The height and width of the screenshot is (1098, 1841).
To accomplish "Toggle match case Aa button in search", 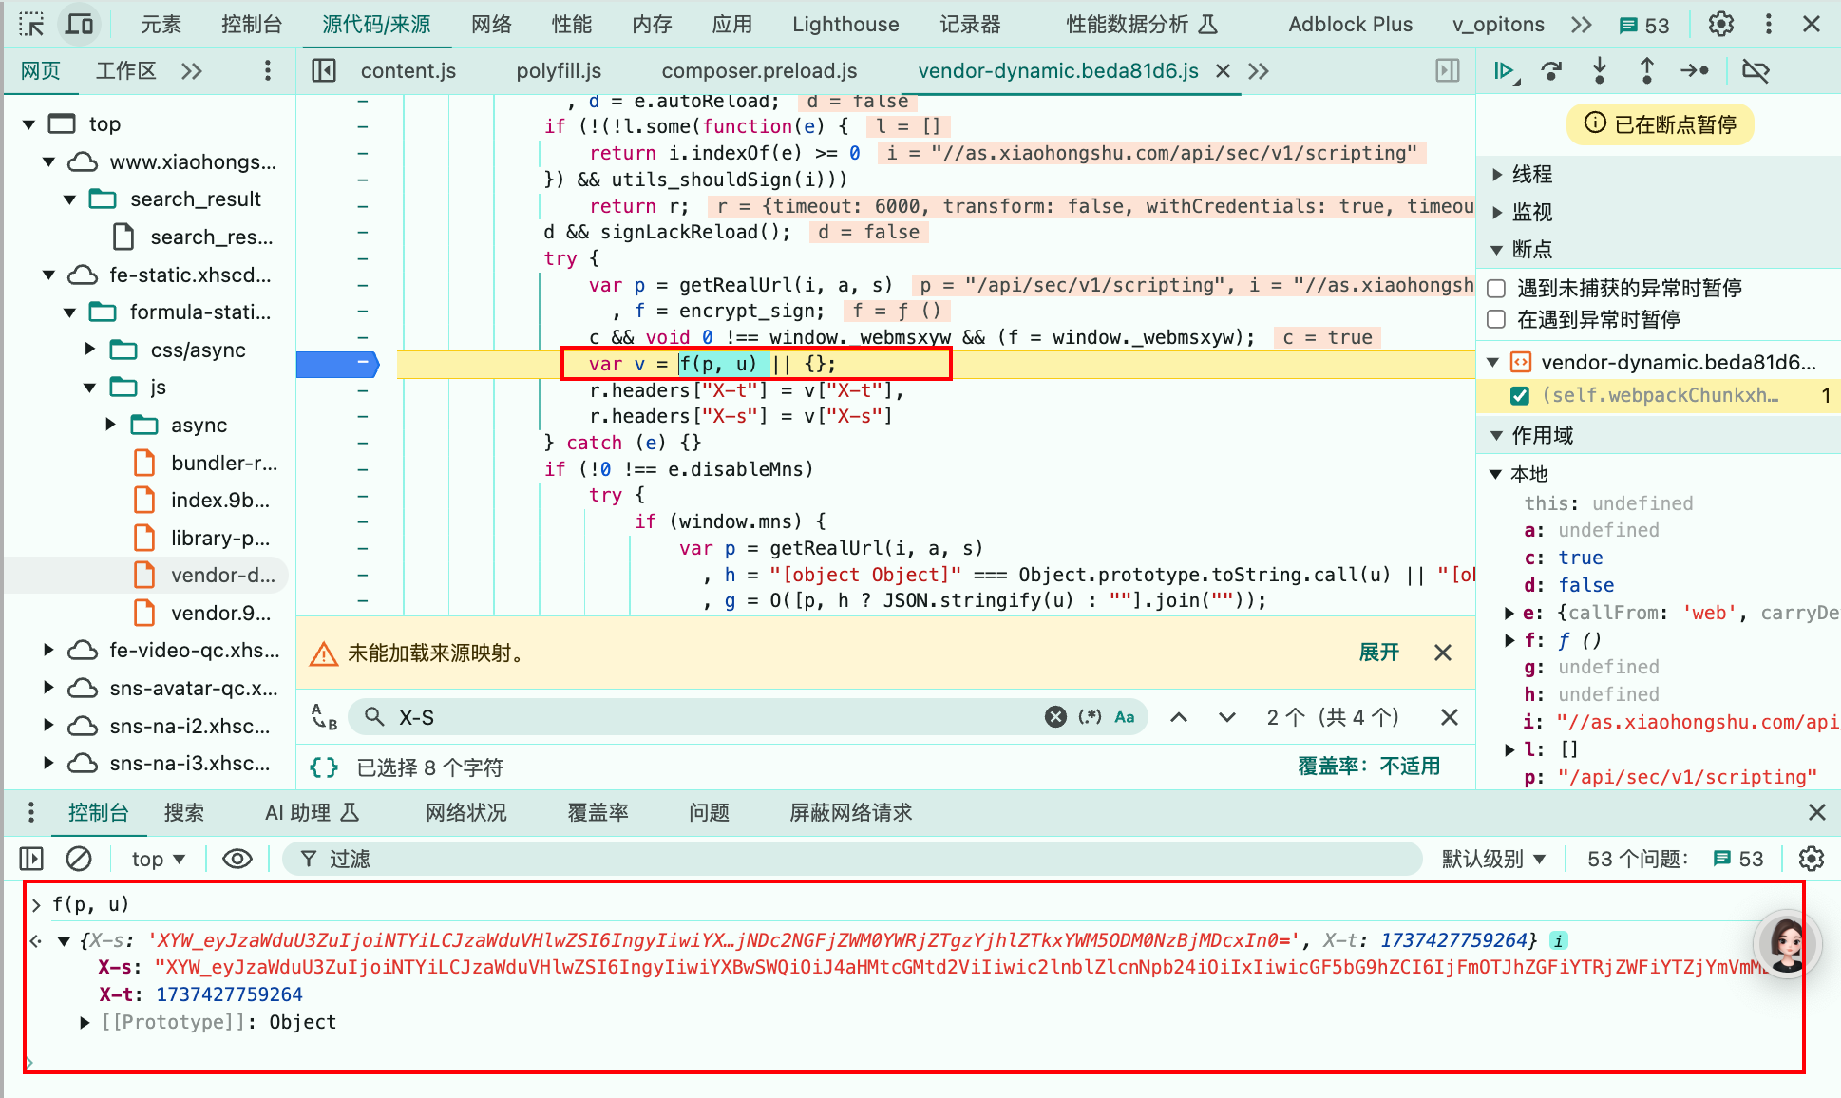I will tap(1125, 717).
